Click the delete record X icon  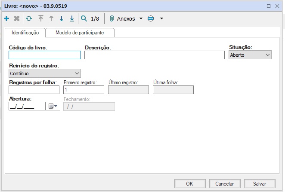(17, 19)
